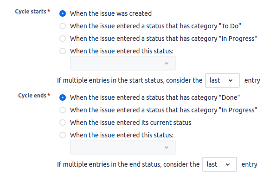Select 'When the issue was created' radio button
This screenshot has height=175, width=276.
click(63, 13)
